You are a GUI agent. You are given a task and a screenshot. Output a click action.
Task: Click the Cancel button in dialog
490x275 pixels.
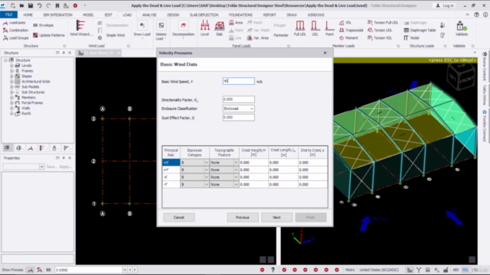click(x=178, y=217)
